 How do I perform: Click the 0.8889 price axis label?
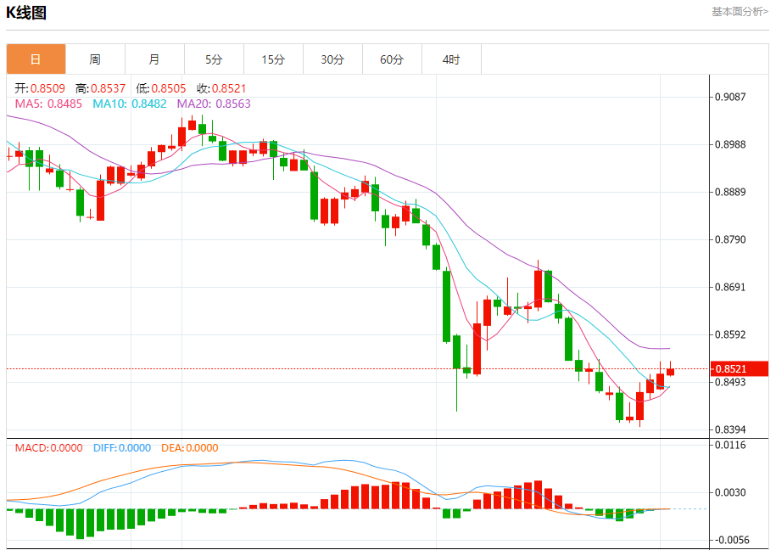[730, 193]
